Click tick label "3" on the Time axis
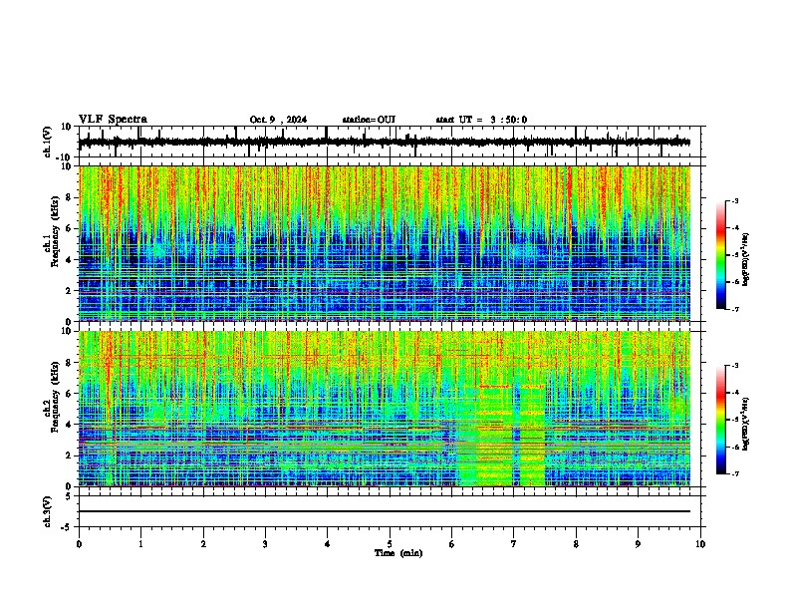This screenshot has width=789, height=610. tap(265, 544)
